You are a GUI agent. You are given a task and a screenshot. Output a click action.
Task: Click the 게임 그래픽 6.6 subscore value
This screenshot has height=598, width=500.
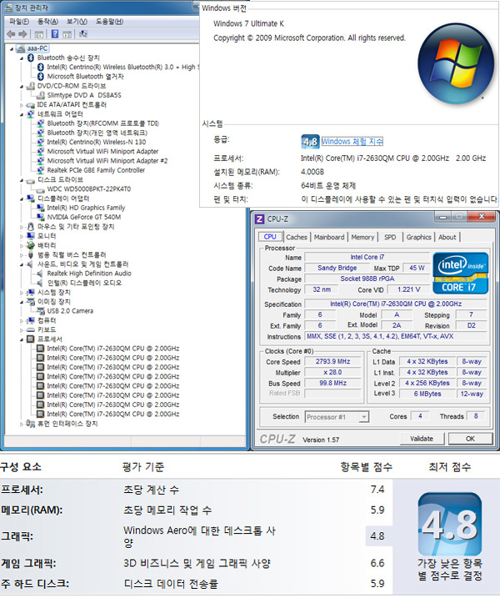(x=377, y=563)
